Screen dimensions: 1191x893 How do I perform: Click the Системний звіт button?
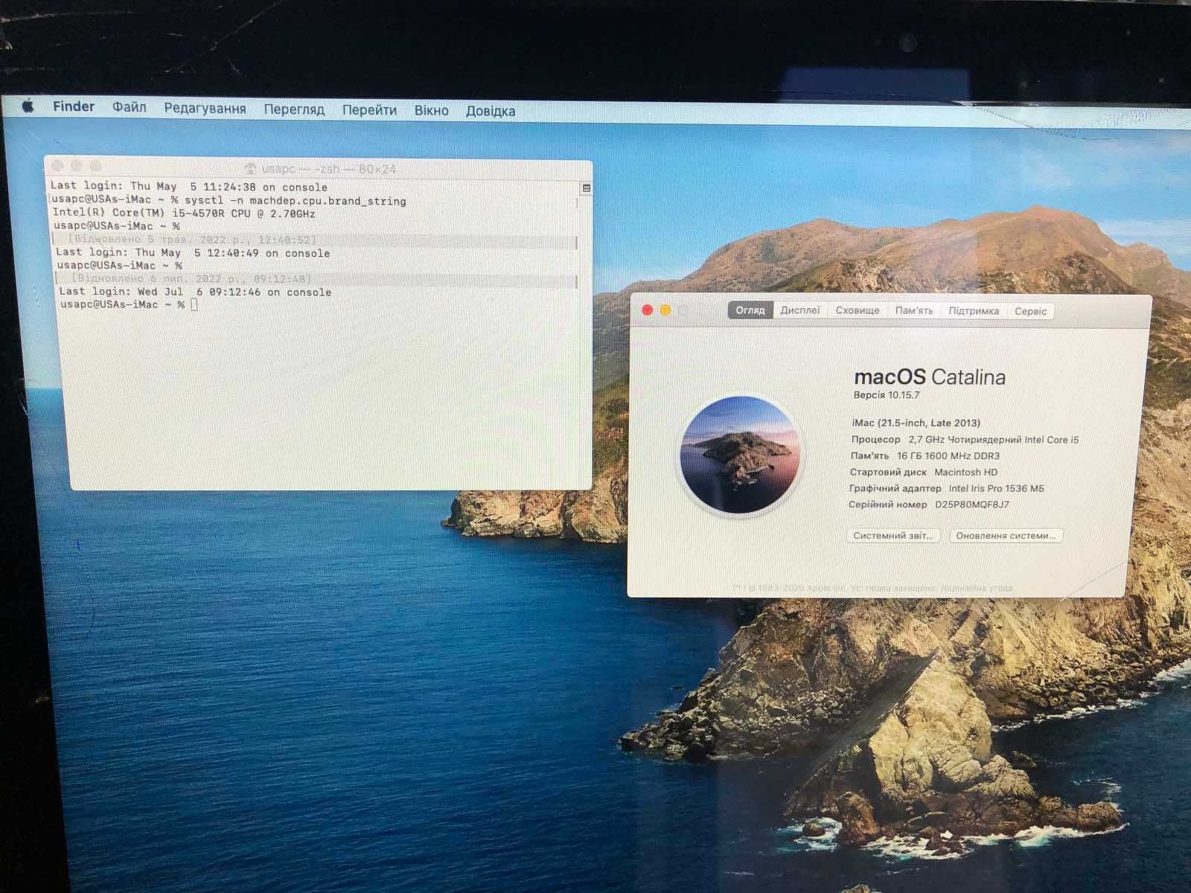coord(893,535)
